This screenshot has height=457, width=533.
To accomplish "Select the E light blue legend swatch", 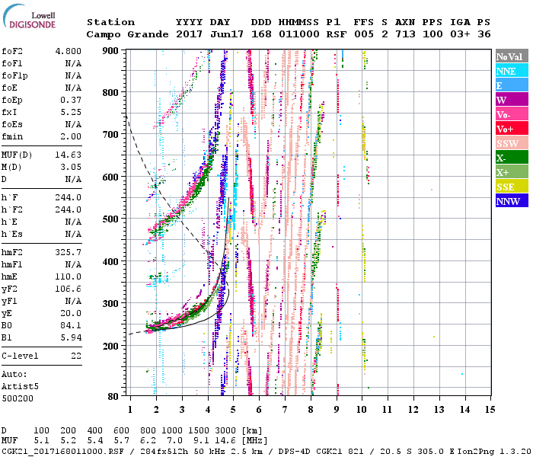I will click(x=512, y=85).
